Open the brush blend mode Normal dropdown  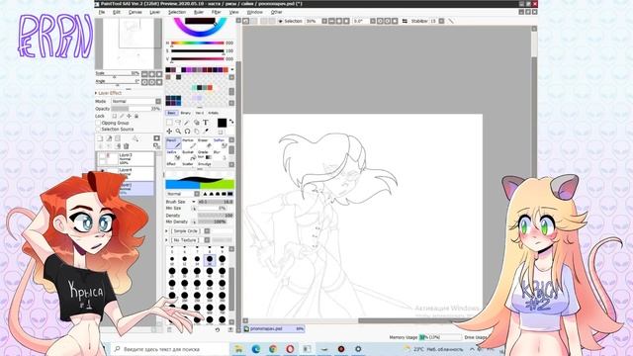(183, 194)
